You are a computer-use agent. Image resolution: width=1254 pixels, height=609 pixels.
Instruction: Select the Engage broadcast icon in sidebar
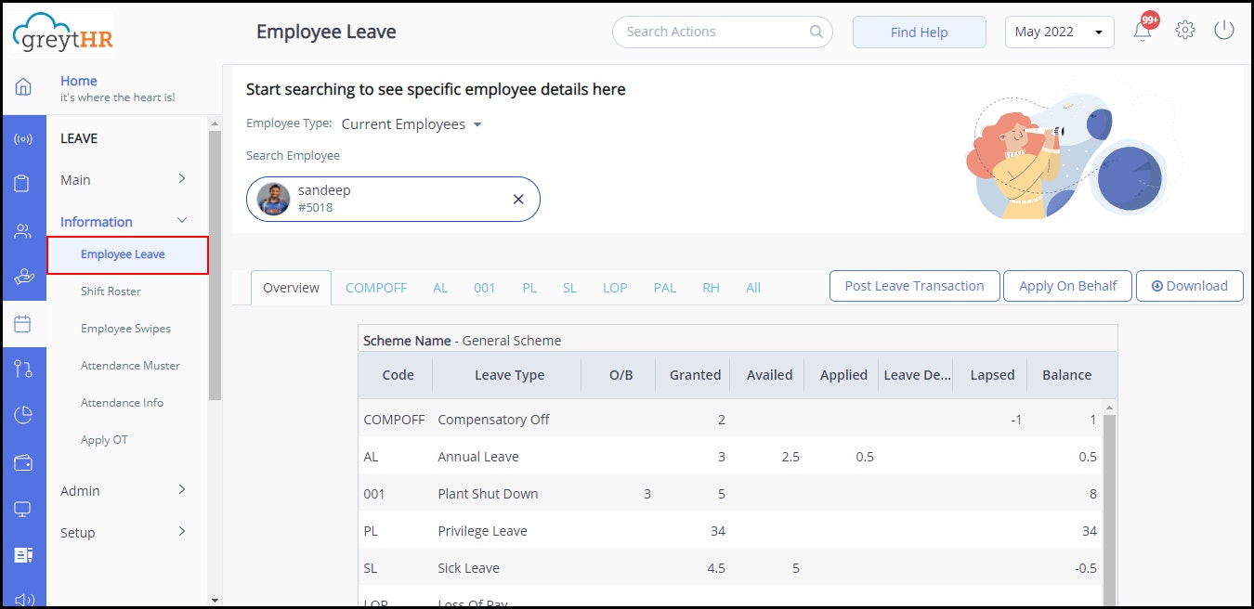pos(24,138)
